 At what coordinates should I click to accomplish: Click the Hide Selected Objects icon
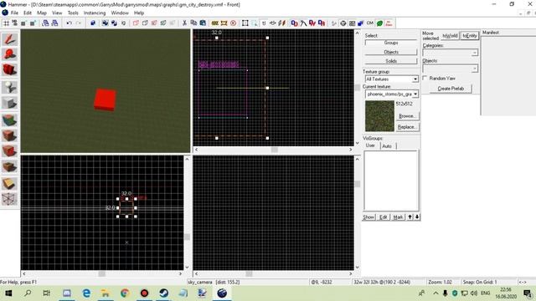(136, 23)
